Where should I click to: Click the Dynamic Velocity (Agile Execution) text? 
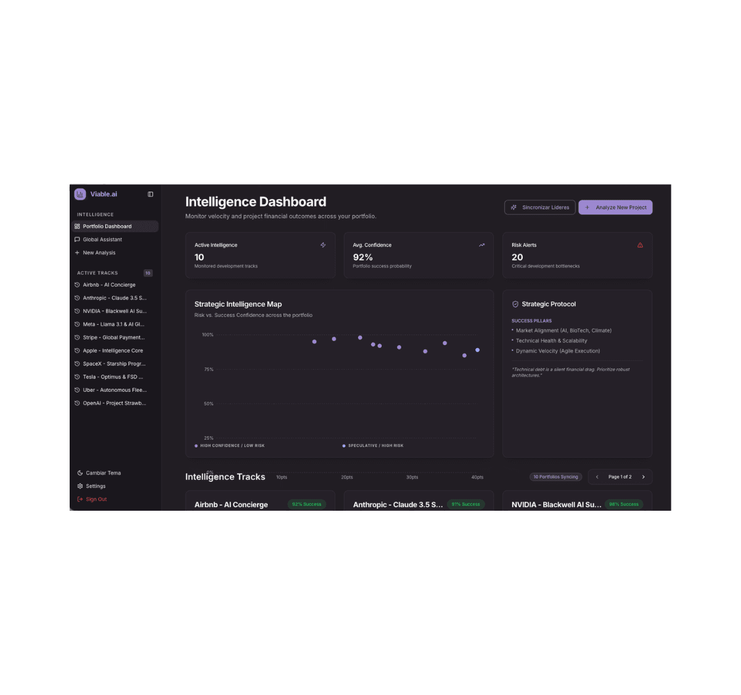[x=558, y=351]
